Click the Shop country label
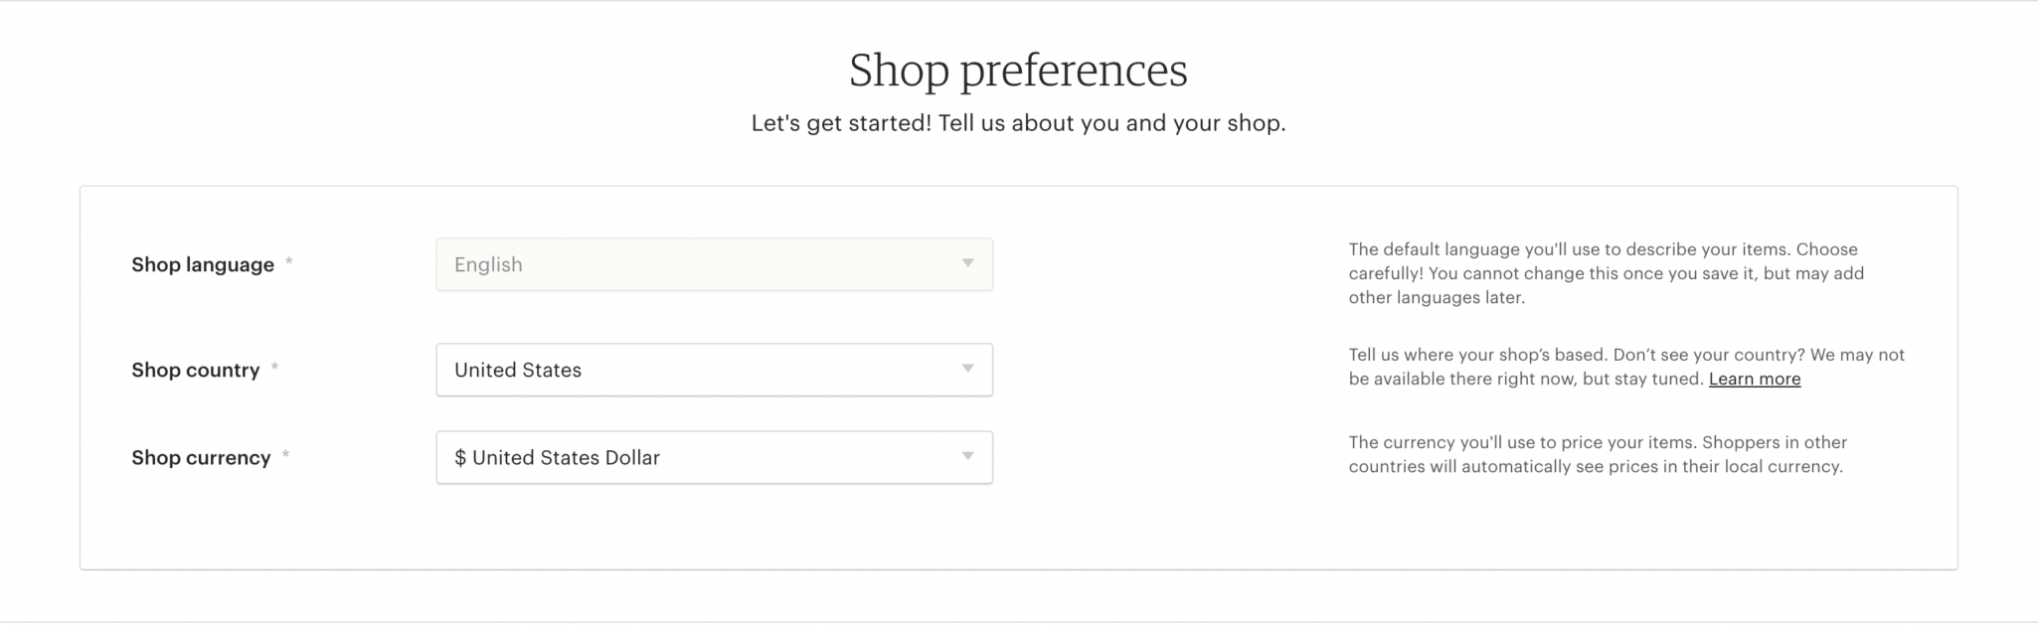Screen dimensions: 2038x625 (198, 369)
